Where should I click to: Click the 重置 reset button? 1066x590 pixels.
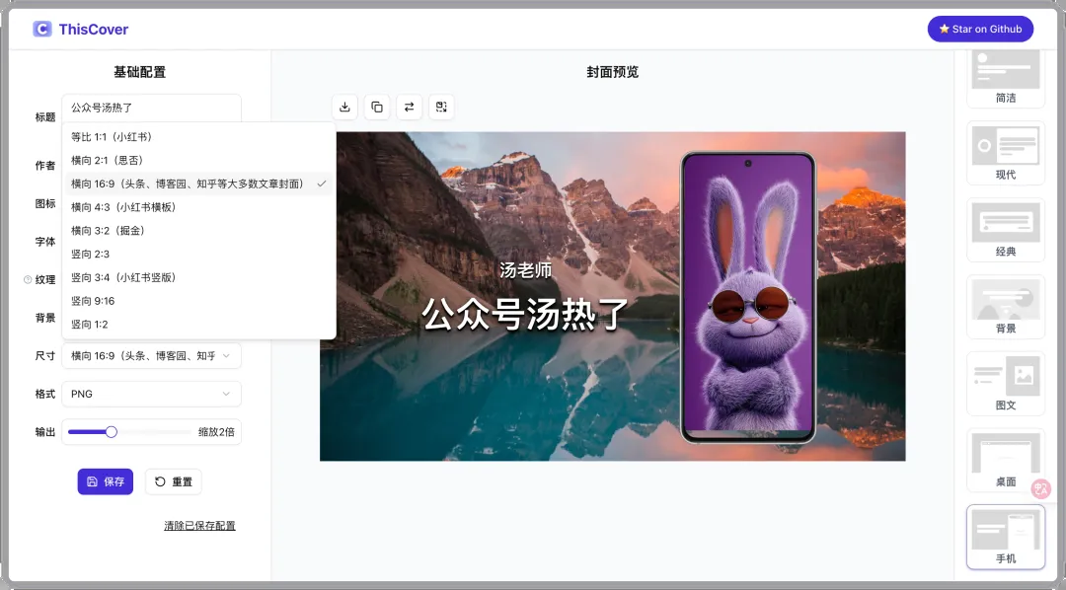point(173,481)
